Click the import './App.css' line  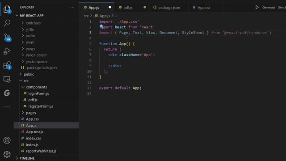click(x=119, y=22)
